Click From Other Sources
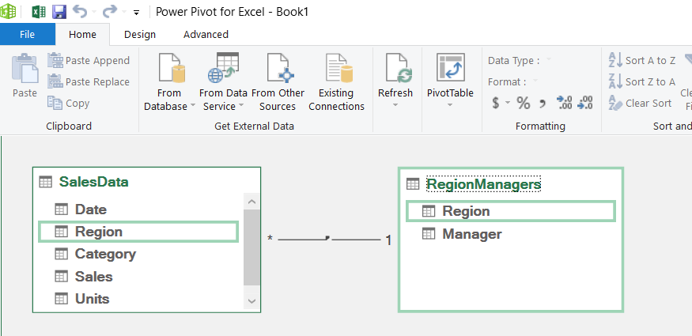The image size is (692, 336). pos(278,82)
